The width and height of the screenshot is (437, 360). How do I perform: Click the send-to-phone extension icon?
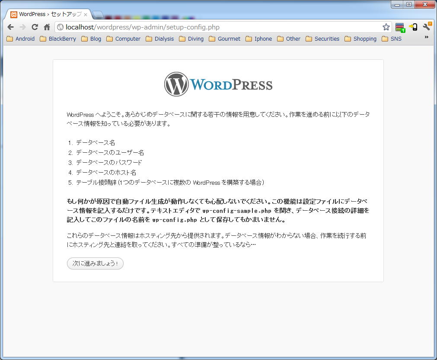(x=413, y=27)
